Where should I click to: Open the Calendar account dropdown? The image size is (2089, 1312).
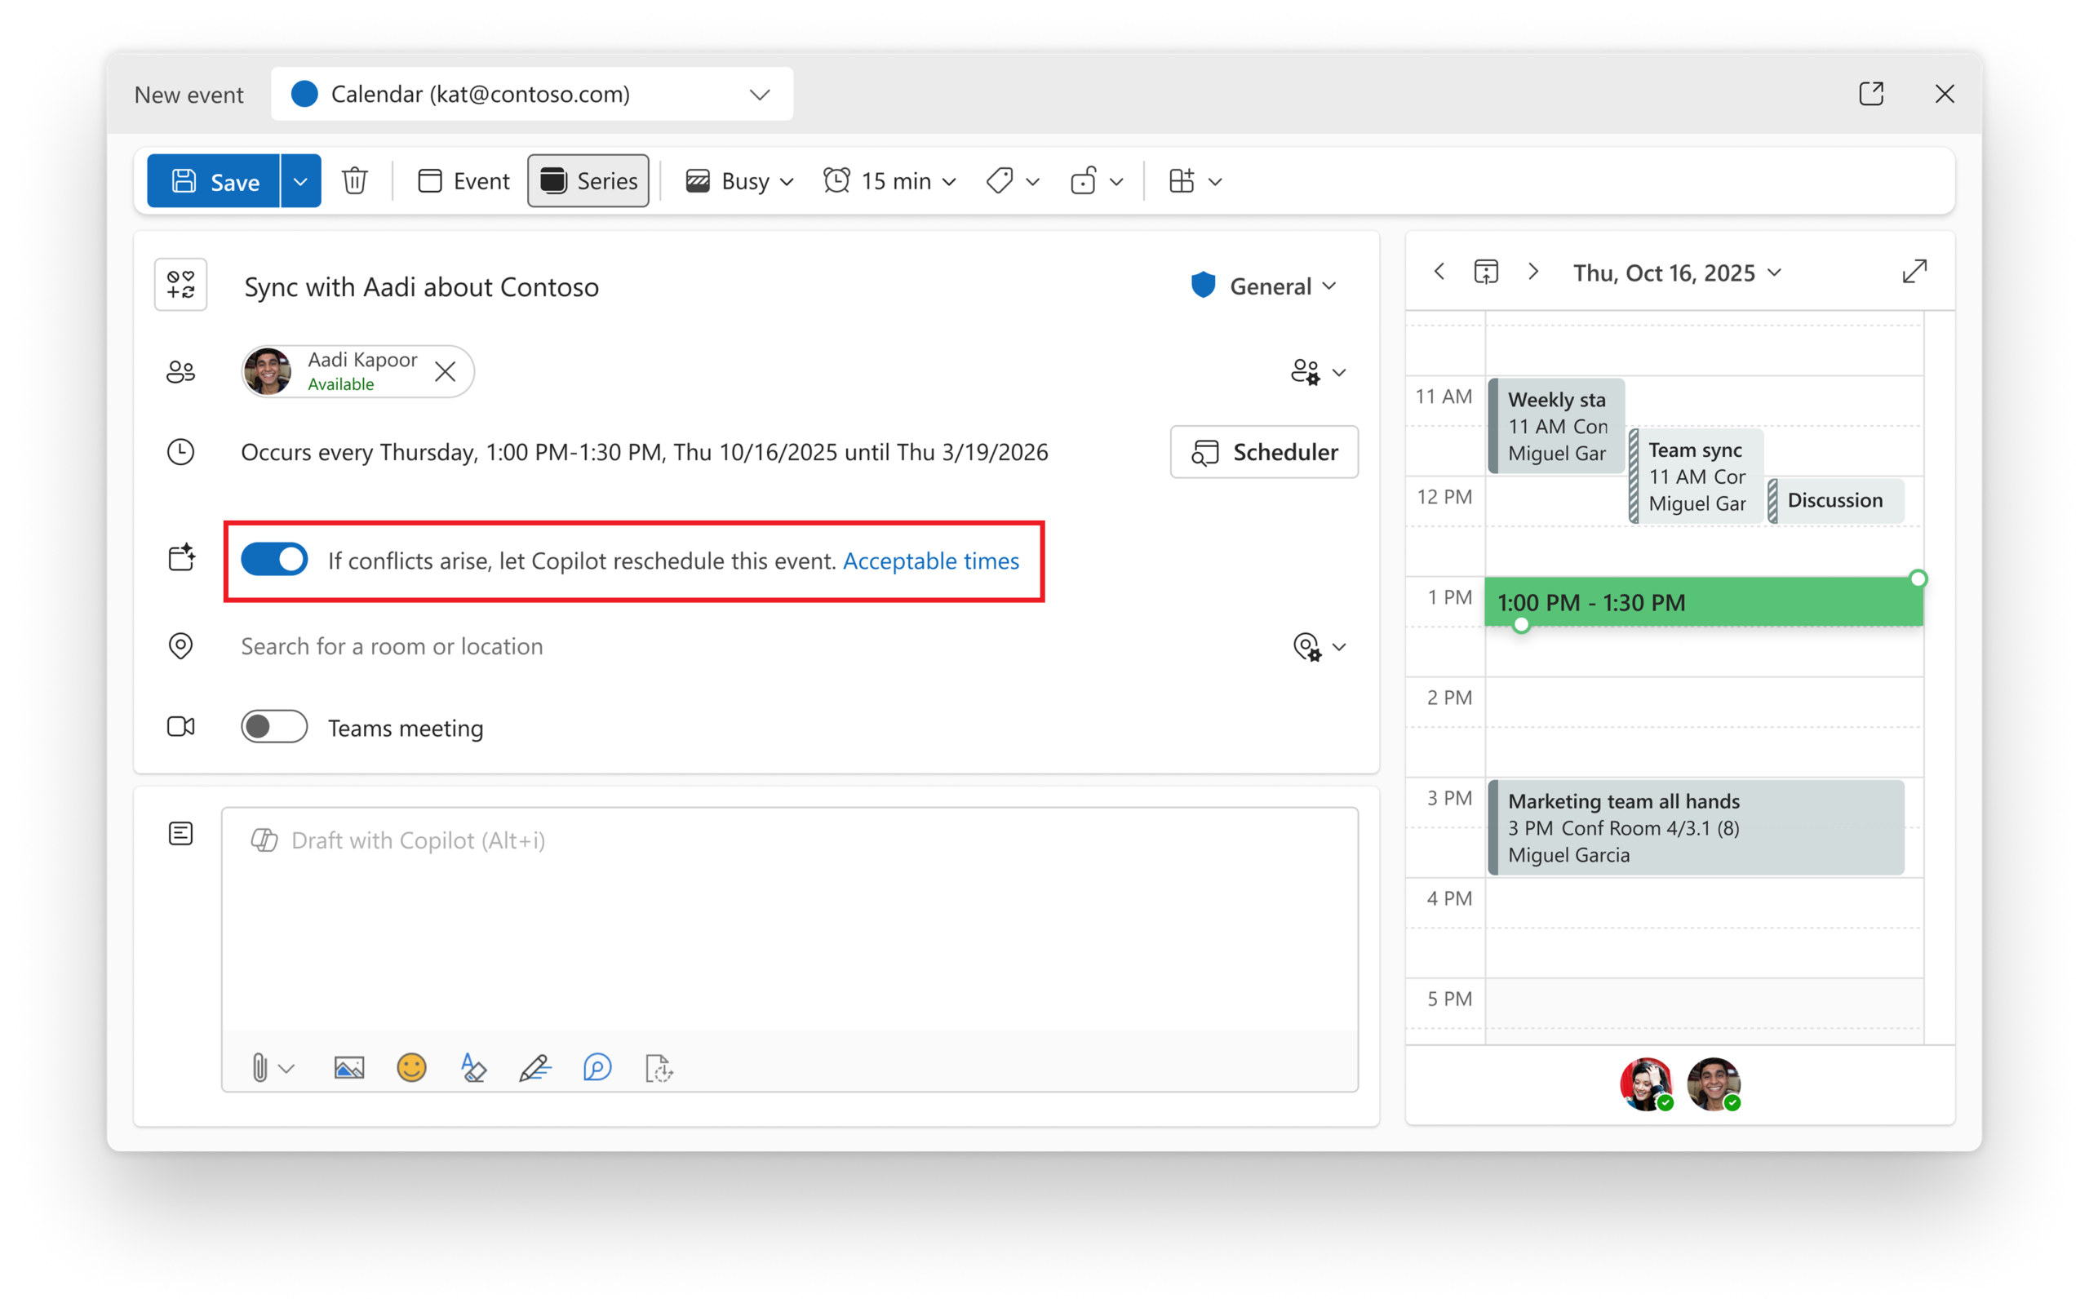[x=532, y=94]
